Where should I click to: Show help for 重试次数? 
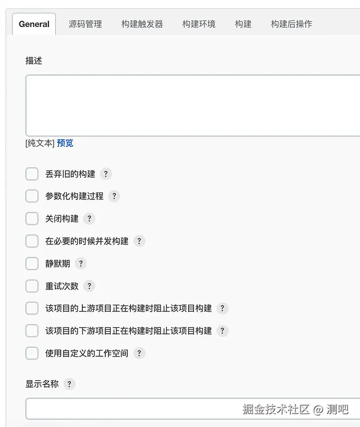pyautogui.click(x=89, y=286)
